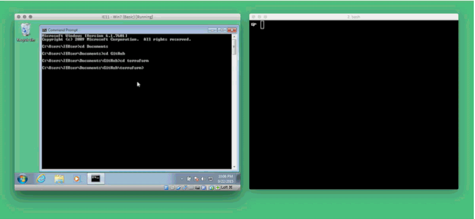Click the Left ⌘ host key indicator
This screenshot has height=219, width=475.
[227, 188]
